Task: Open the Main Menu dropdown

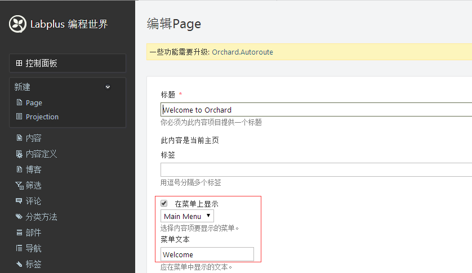Action: [187, 216]
